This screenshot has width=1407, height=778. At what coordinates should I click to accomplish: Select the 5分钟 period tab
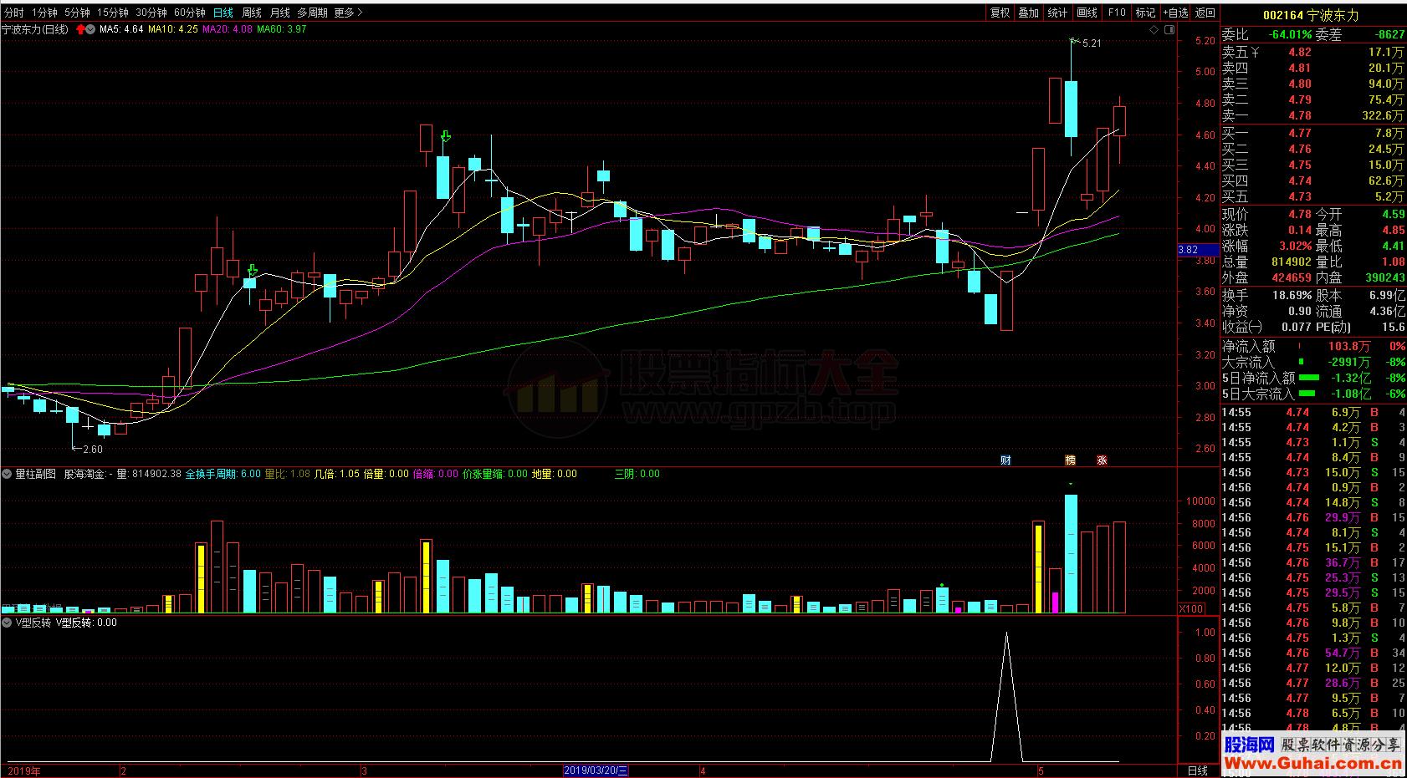tap(77, 13)
